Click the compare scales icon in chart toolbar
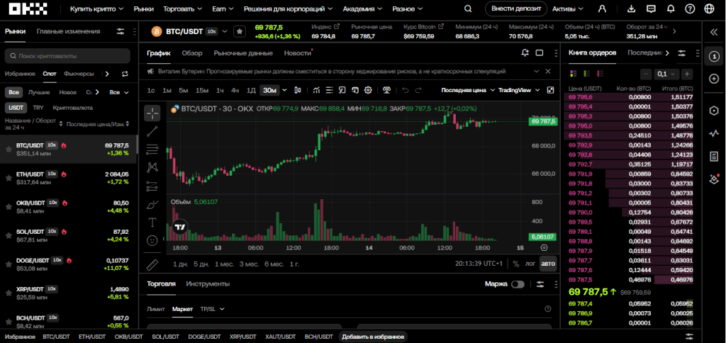The width and height of the screenshot is (726, 343). pyautogui.click(x=387, y=90)
